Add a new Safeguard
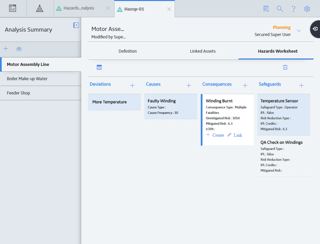This screenshot has height=244, width=320. tap(301, 86)
